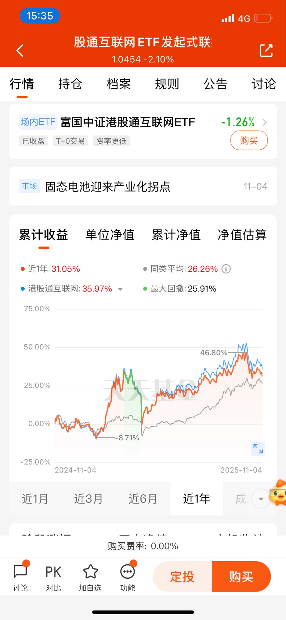The image size is (286, 620).
Task: Tap the 定投 button
Action: click(x=183, y=577)
